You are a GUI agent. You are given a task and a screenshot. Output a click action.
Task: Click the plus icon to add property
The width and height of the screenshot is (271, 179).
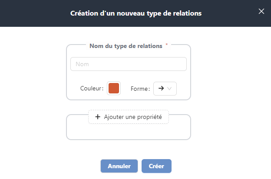point(98,117)
